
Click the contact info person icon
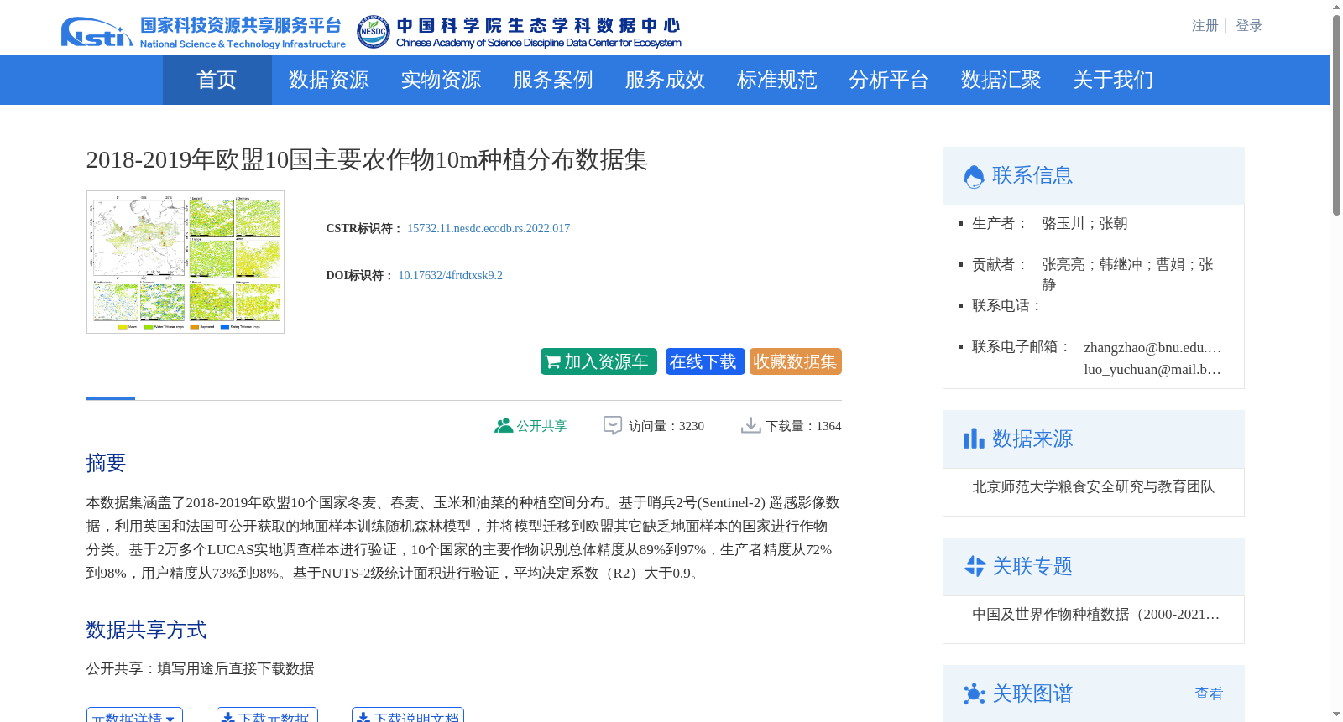pos(974,176)
